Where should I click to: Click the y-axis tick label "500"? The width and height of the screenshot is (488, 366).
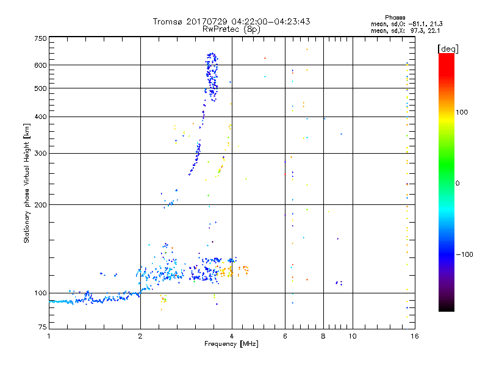click(x=40, y=88)
